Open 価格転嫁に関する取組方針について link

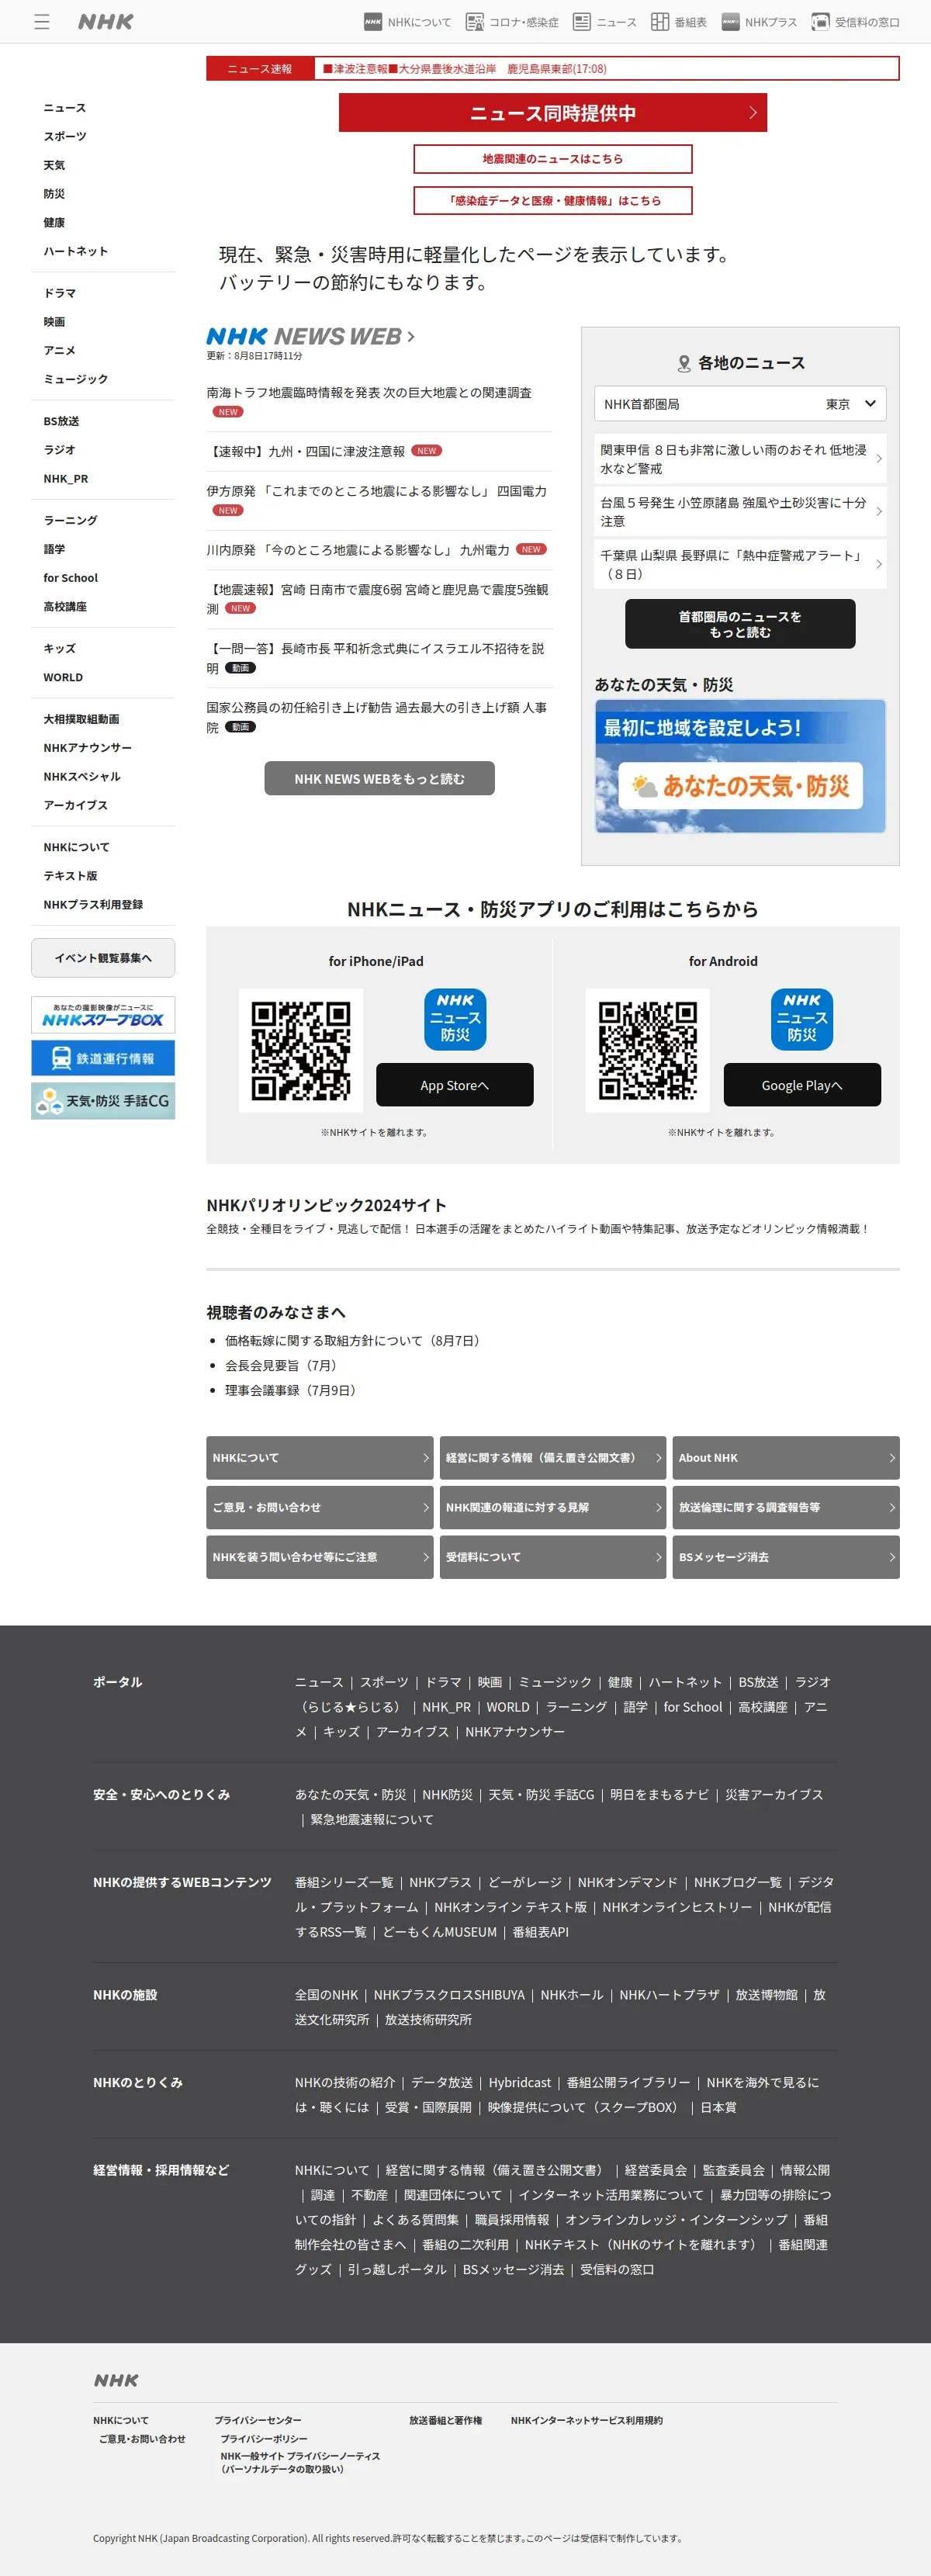[355, 1341]
